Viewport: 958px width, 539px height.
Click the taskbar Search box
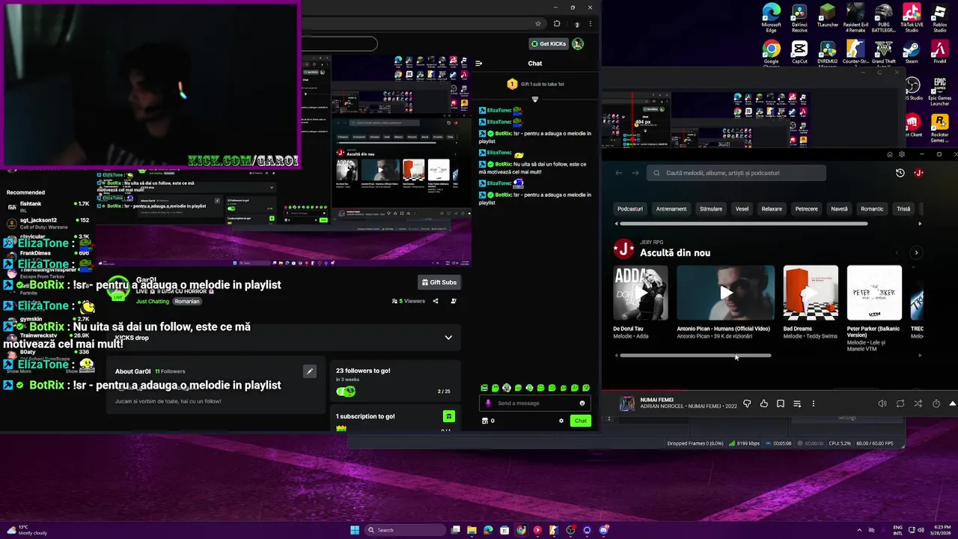coord(405,530)
